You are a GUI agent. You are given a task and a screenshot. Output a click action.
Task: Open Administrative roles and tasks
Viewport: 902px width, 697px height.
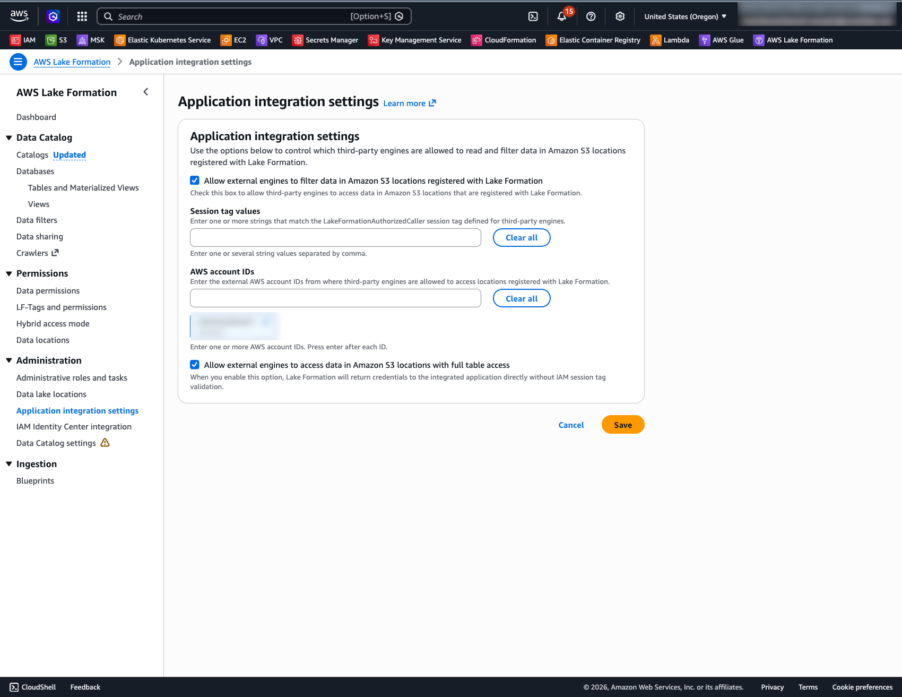tap(72, 377)
